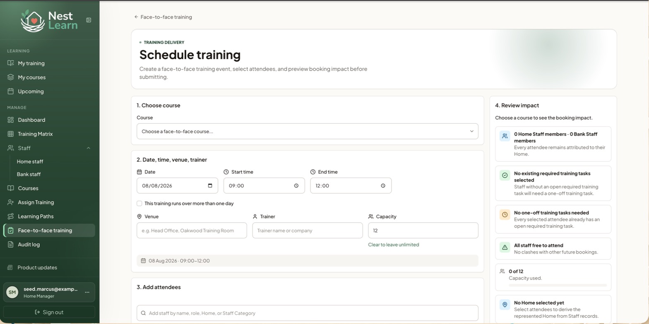Open Bank staff in sidebar
649x324 pixels.
[x=29, y=175]
